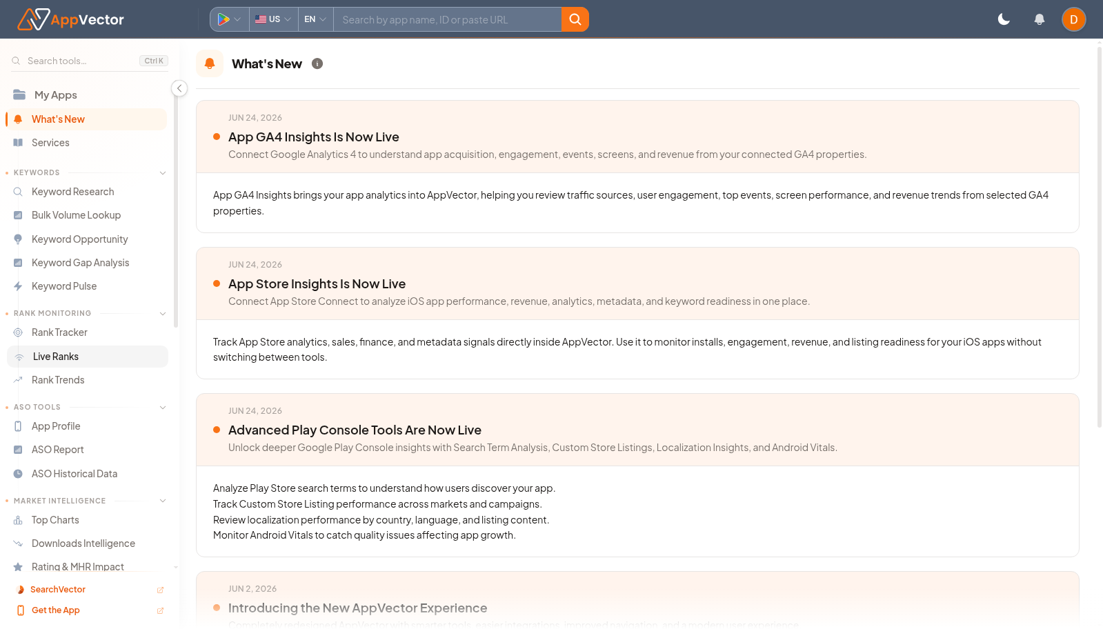Open notifications bell in the header

point(1040,19)
